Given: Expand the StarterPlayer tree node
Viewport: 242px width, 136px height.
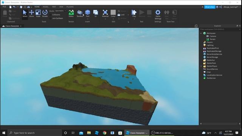Looking at the screenshot, I should 201,66.
